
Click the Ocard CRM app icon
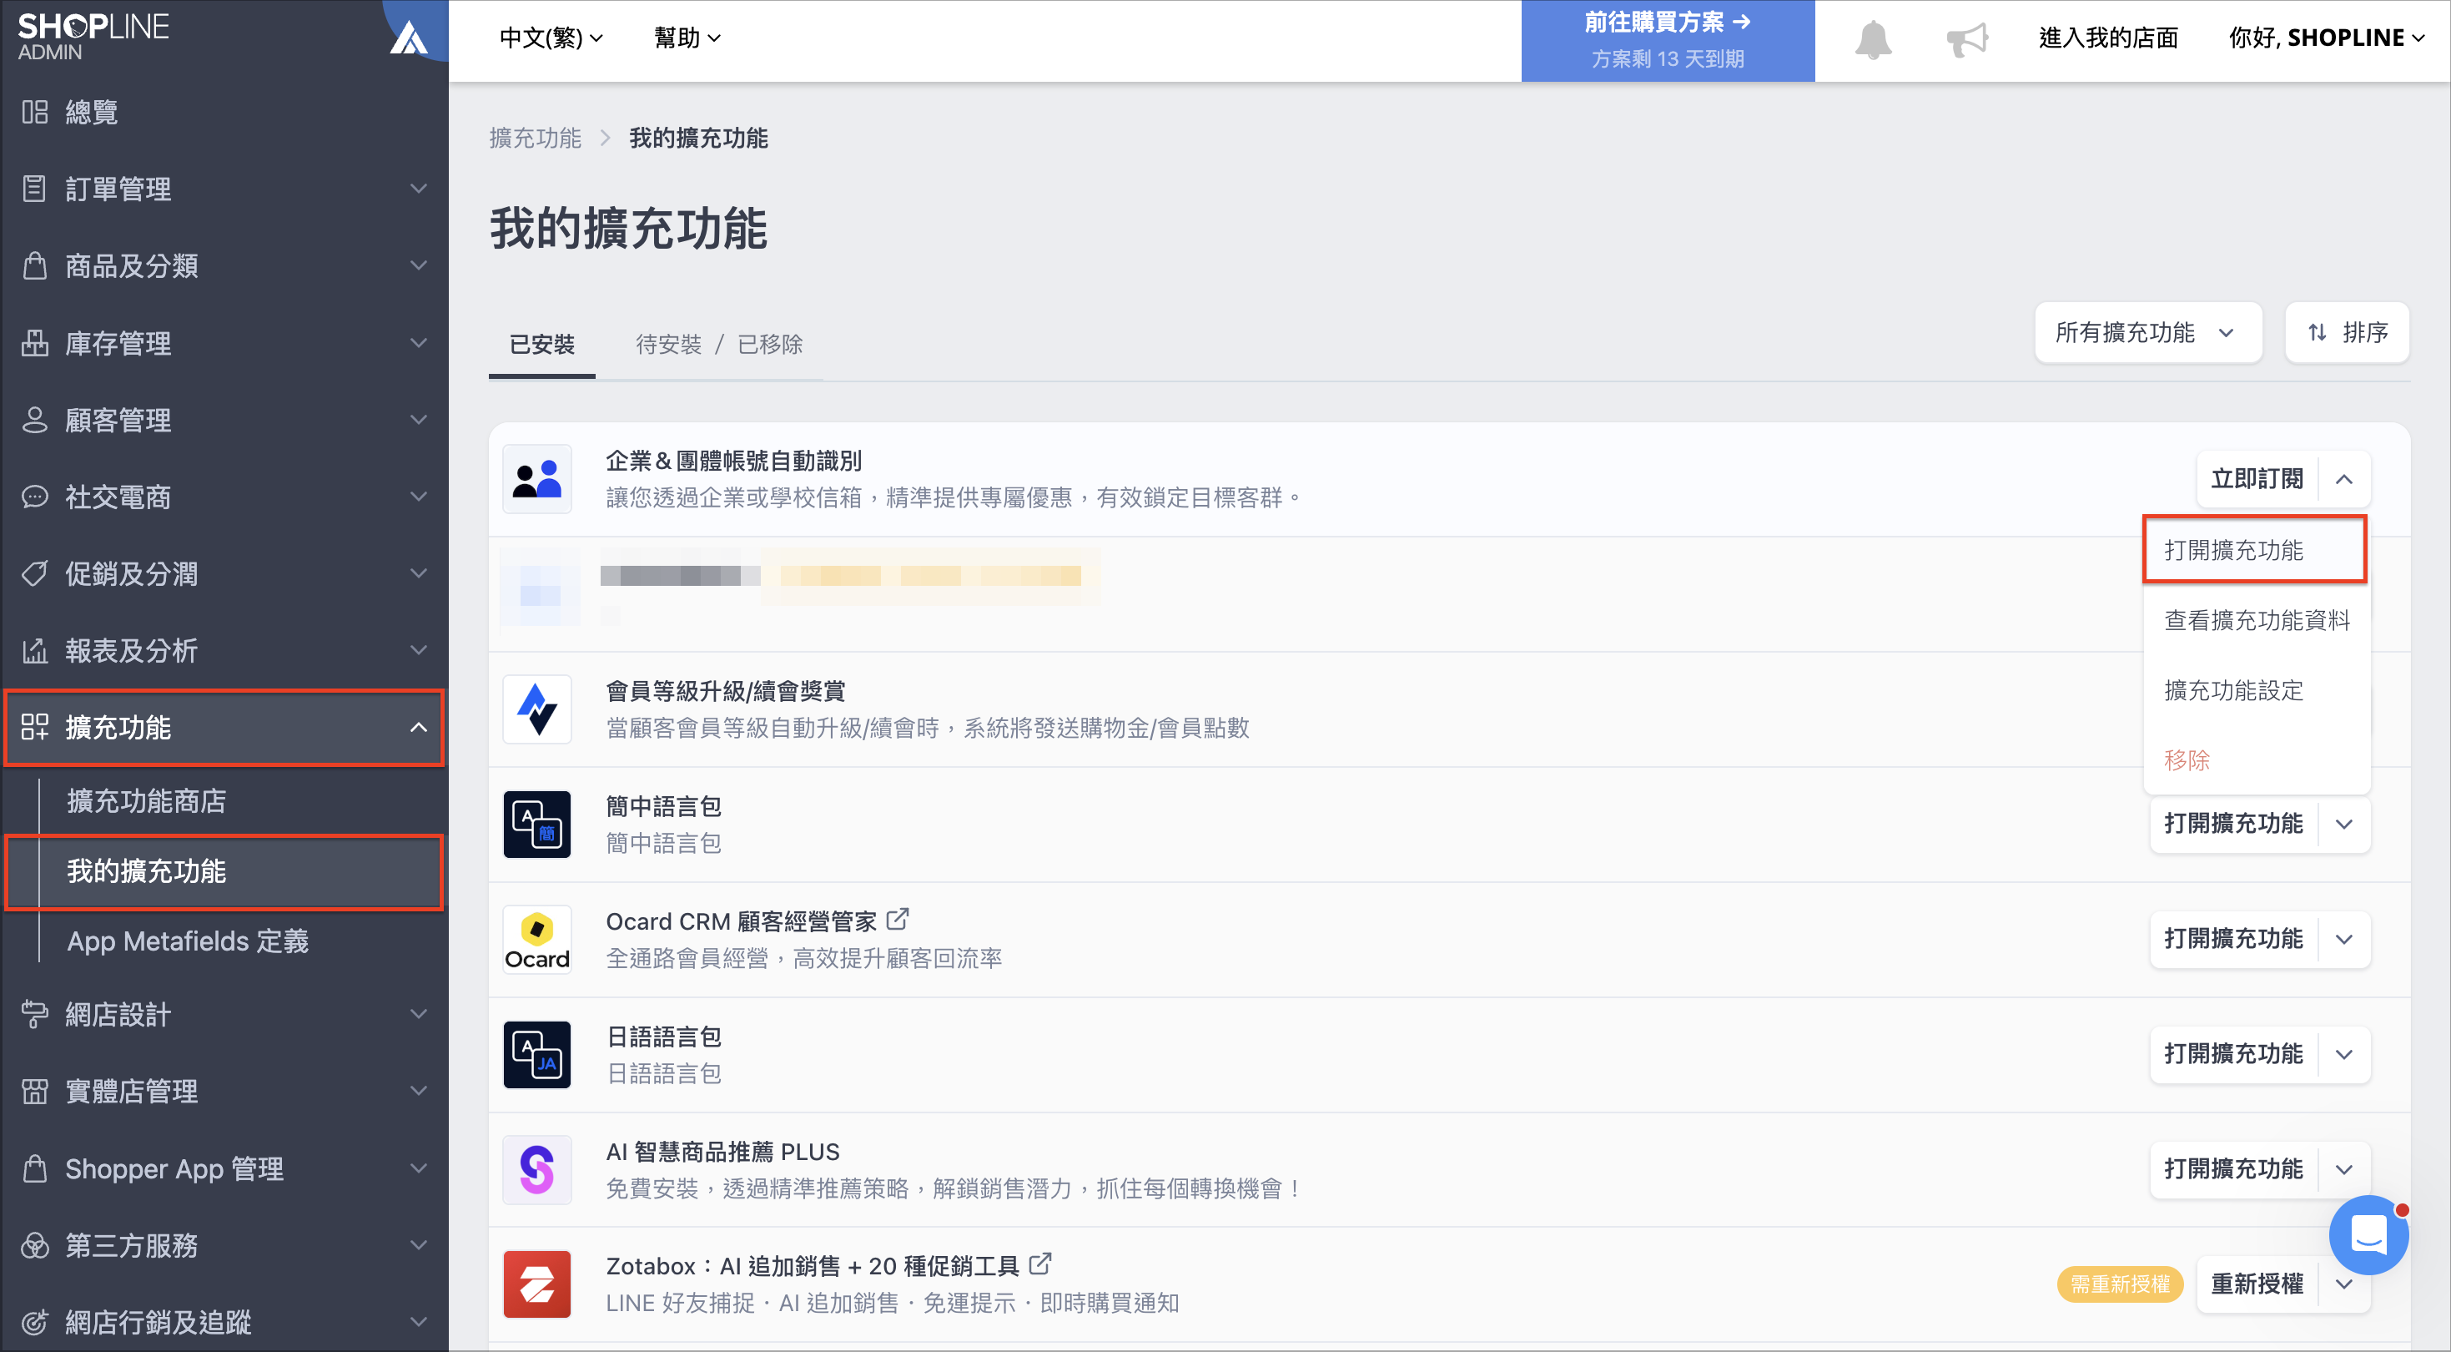click(537, 940)
